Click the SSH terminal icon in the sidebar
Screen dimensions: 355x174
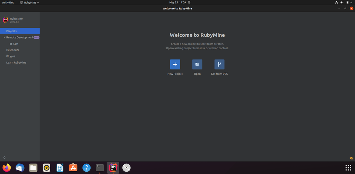pos(11,44)
